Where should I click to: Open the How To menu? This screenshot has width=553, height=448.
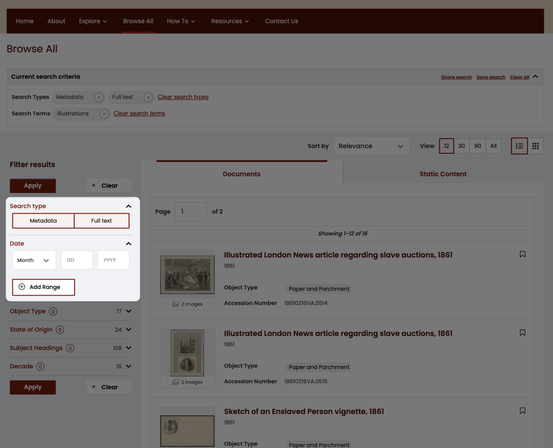(x=181, y=21)
